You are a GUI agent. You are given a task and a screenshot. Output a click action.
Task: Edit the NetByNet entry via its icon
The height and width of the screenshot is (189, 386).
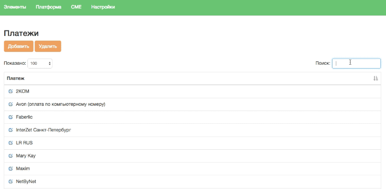[x=11, y=181]
